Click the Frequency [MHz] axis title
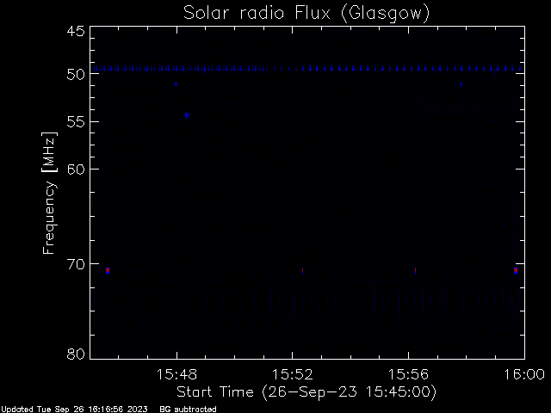 (x=49, y=193)
